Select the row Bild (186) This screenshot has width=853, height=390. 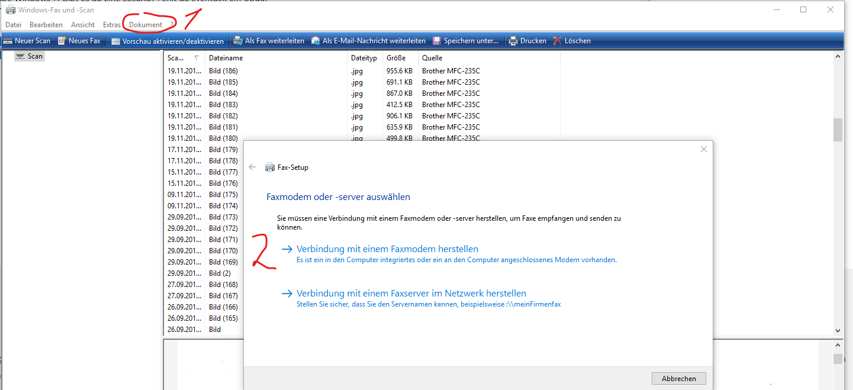[362, 71]
